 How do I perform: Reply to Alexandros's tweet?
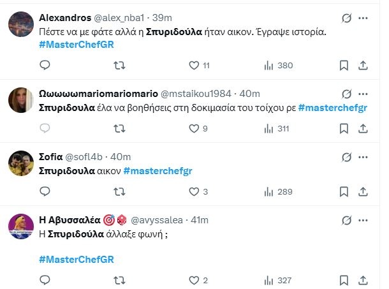click(45, 65)
